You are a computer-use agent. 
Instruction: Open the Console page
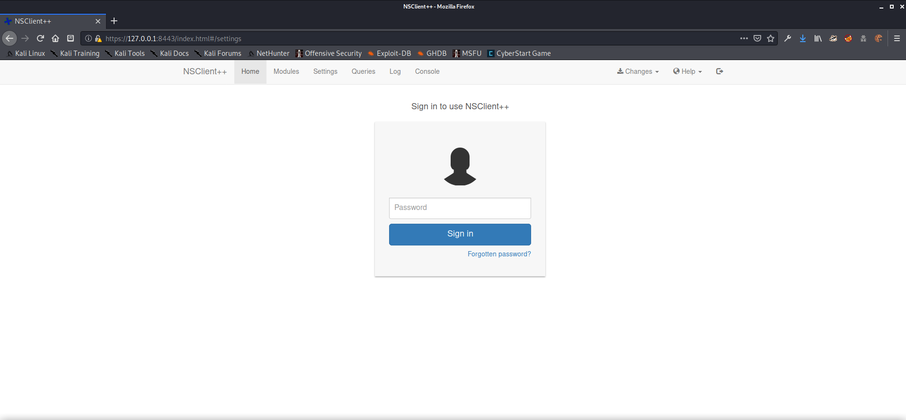click(x=427, y=71)
